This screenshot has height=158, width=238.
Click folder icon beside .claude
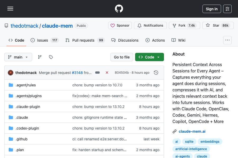pyautogui.click(x=11, y=117)
